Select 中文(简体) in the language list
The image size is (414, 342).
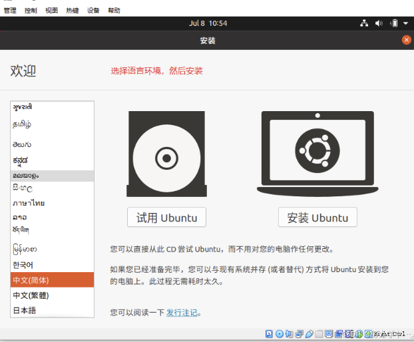[52, 279]
